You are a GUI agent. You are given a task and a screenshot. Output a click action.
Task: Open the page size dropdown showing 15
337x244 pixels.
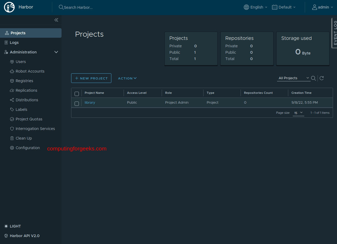[x=298, y=113]
